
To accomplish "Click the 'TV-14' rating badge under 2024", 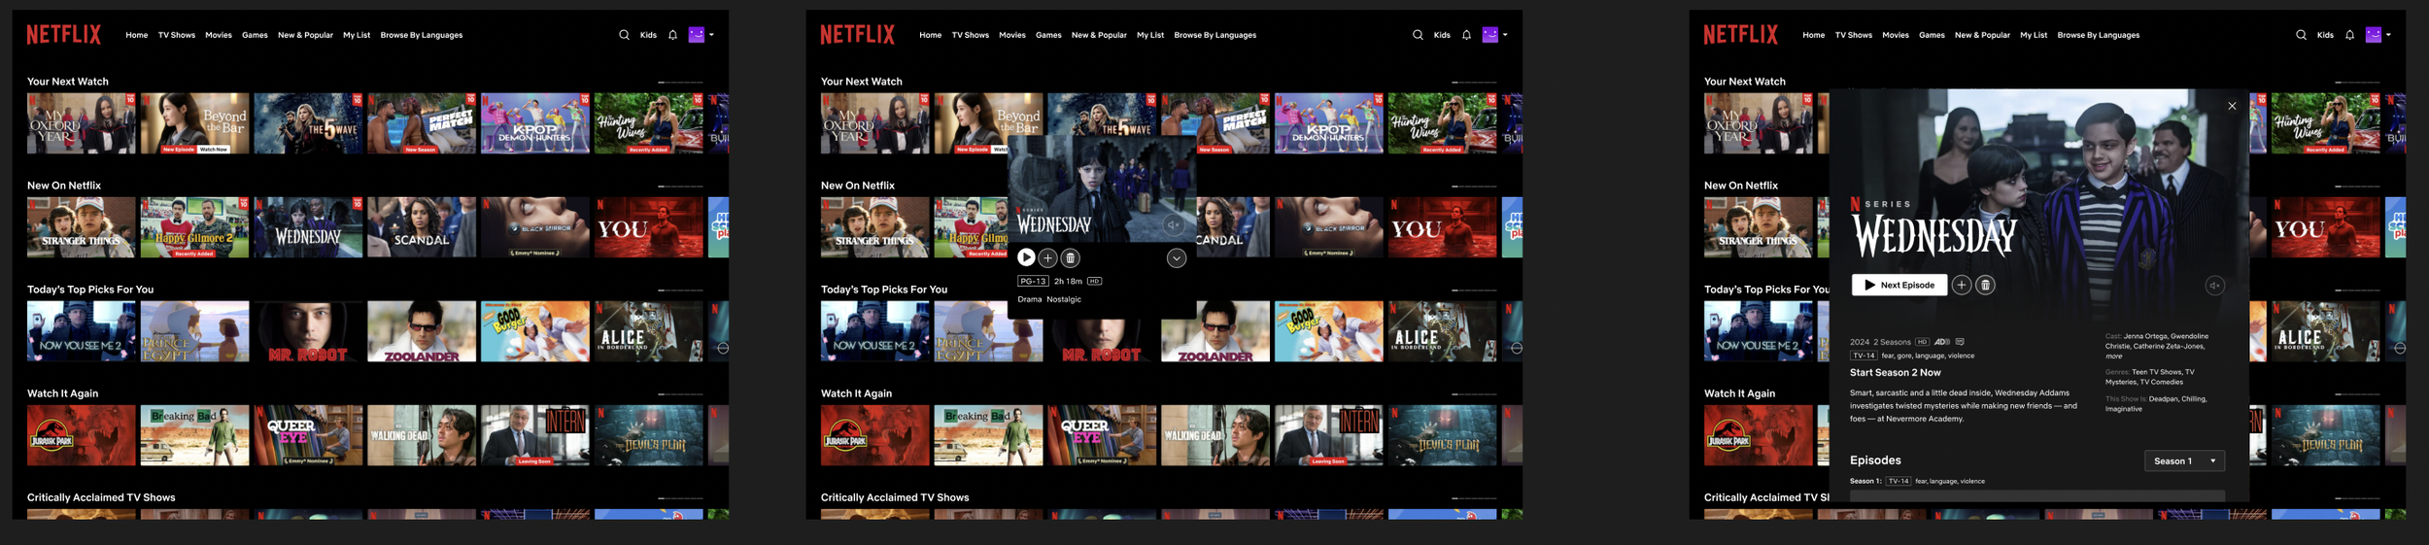I will [x=1864, y=356].
